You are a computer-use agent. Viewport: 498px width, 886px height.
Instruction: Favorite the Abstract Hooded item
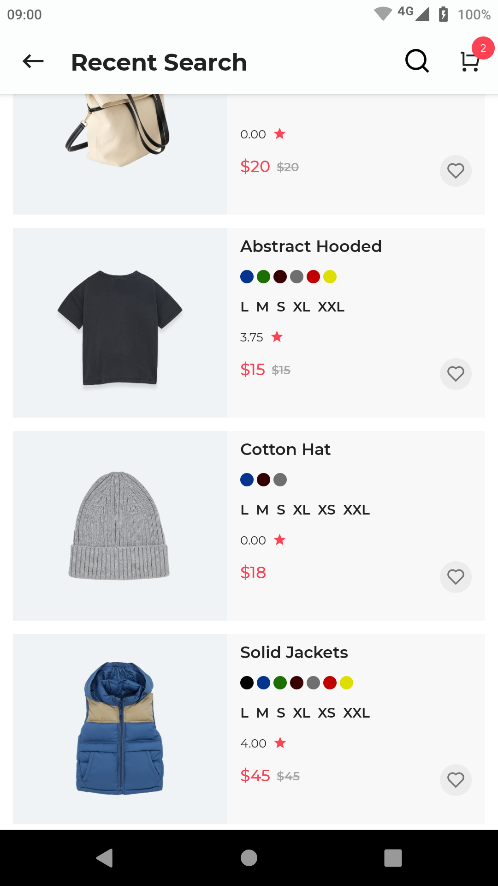[x=456, y=374]
